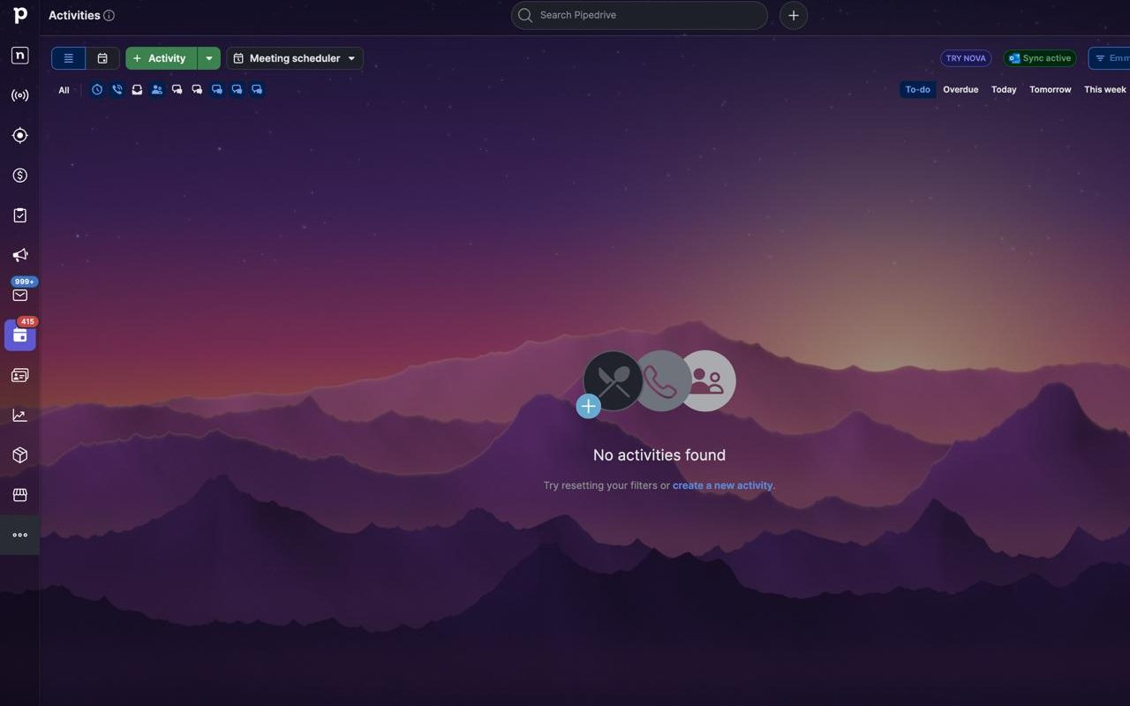
Task: Open Mail inbox with 999+ badge
Action: tap(19, 295)
